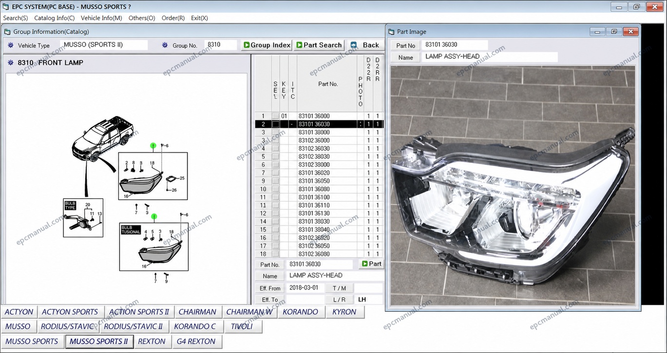Go Back using the arrow button
The image size is (667, 353).
[x=364, y=45]
